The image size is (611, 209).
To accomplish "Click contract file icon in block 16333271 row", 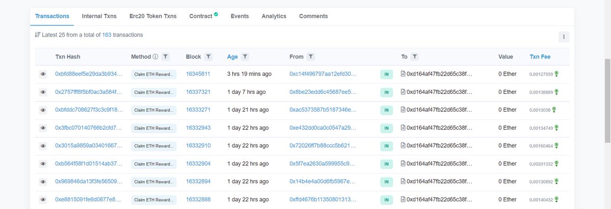I will point(403,110).
